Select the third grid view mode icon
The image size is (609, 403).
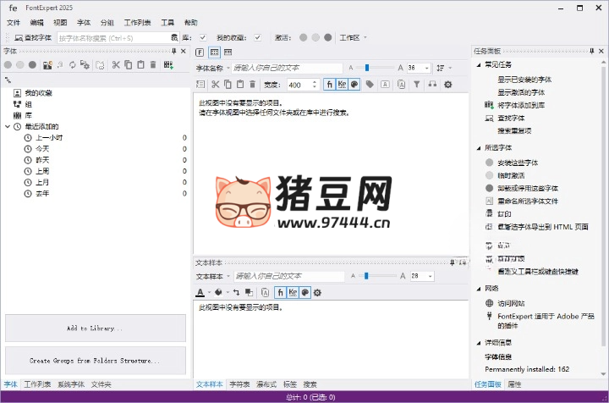228,52
